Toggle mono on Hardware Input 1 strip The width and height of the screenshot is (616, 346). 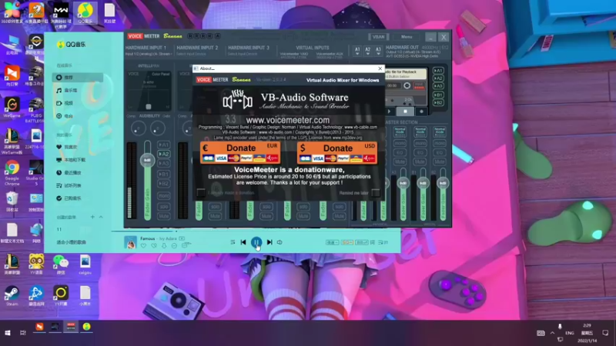(x=163, y=195)
